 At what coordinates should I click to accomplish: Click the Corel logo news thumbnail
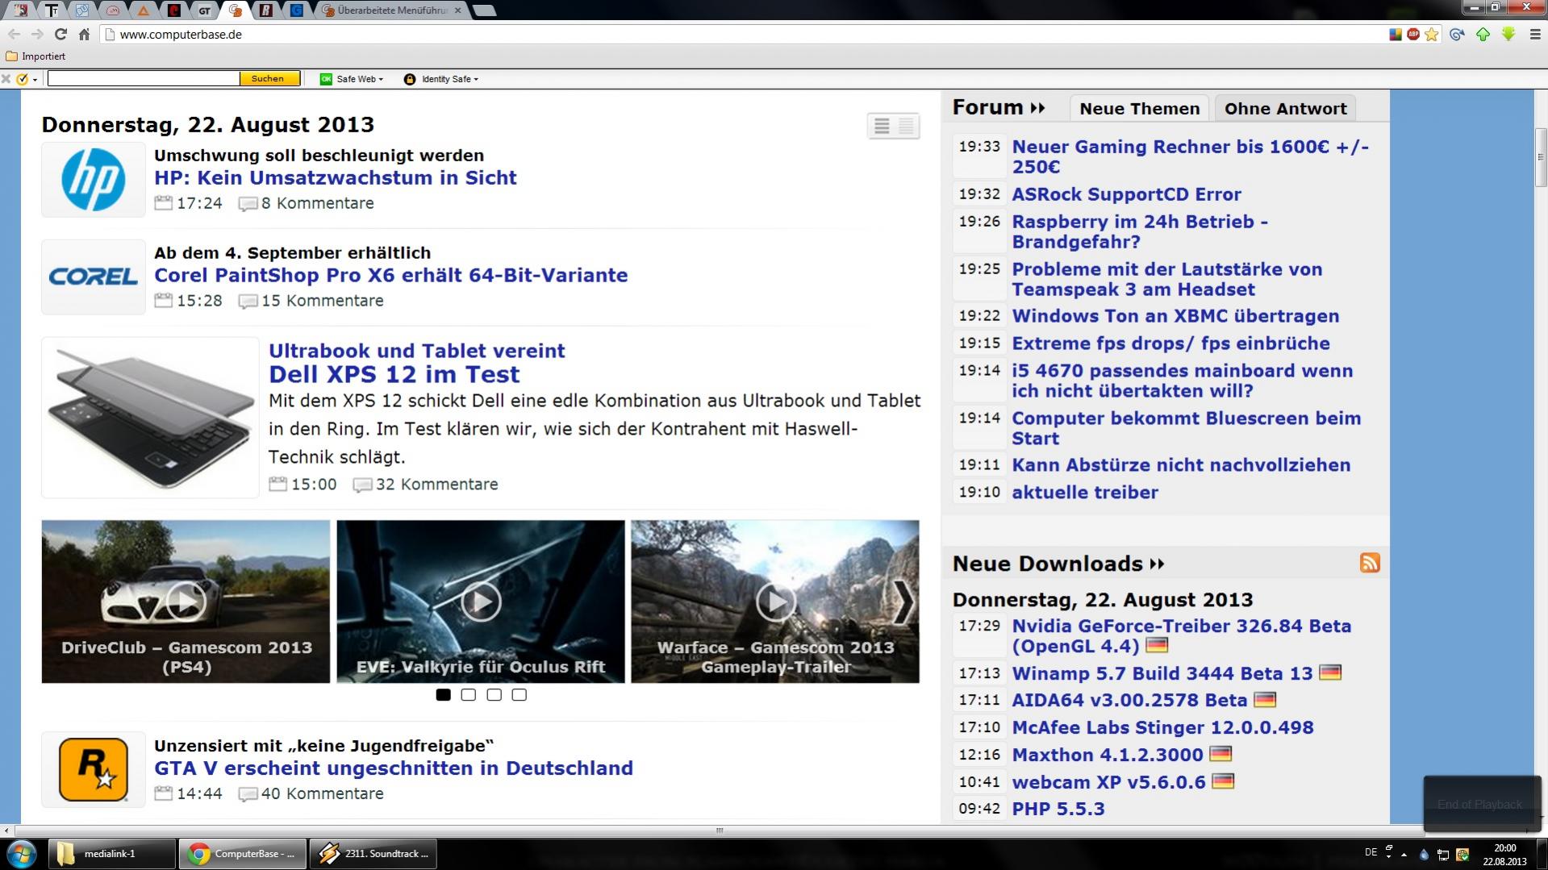[94, 277]
